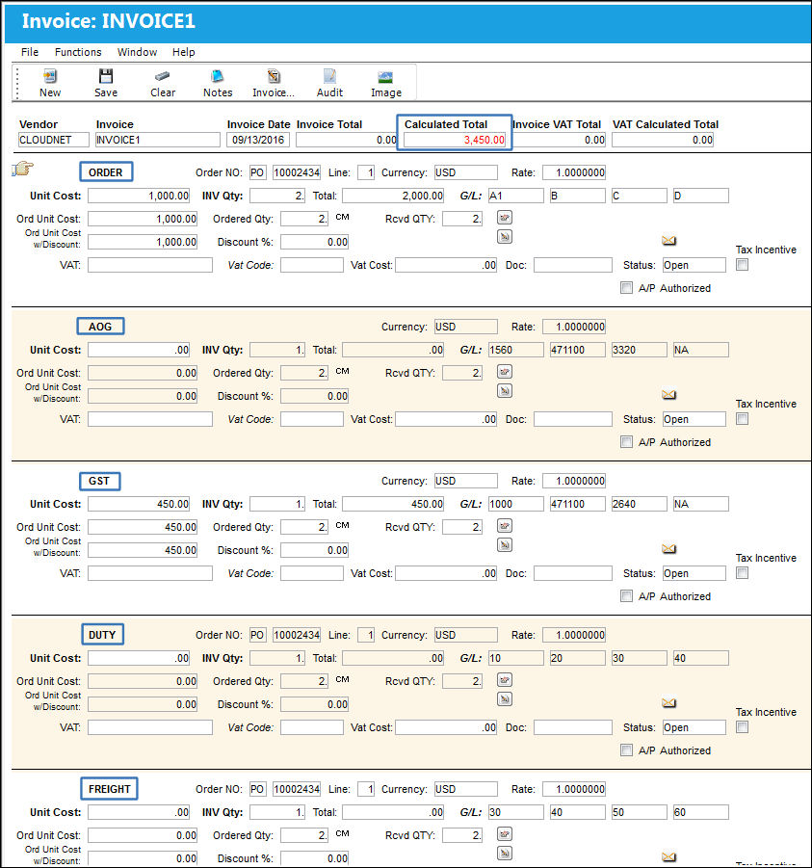The width and height of the screenshot is (812, 868).
Task: Click the upper icon beside GST Rcvd QTY
Action: pyautogui.click(x=504, y=526)
